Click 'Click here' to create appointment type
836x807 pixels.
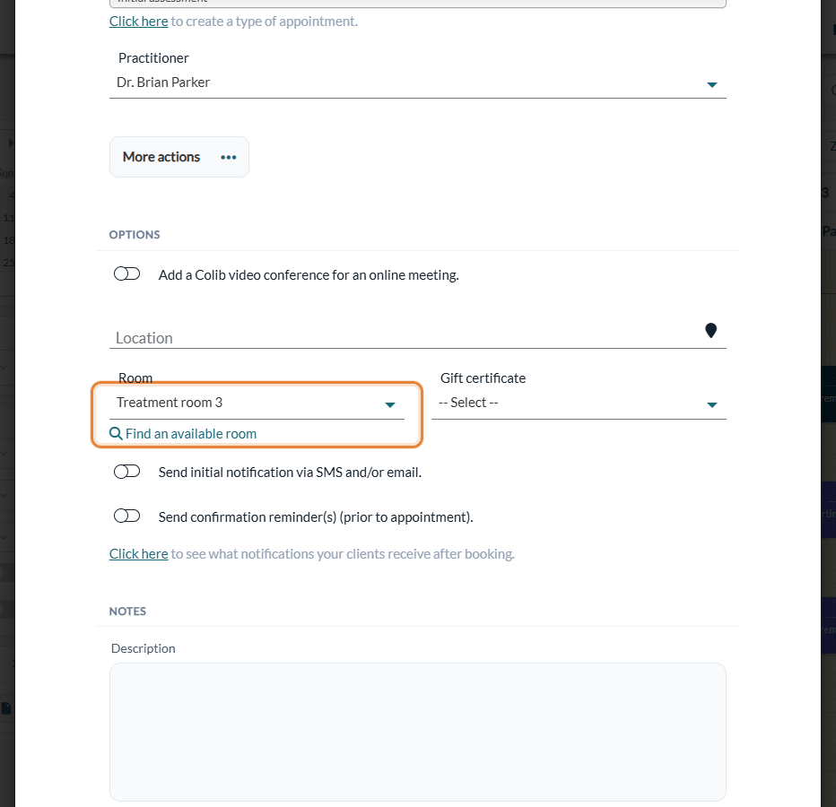tap(139, 22)
